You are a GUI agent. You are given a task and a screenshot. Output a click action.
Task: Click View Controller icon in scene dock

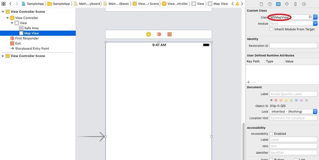pyautogui.click(x=149, y=34)
